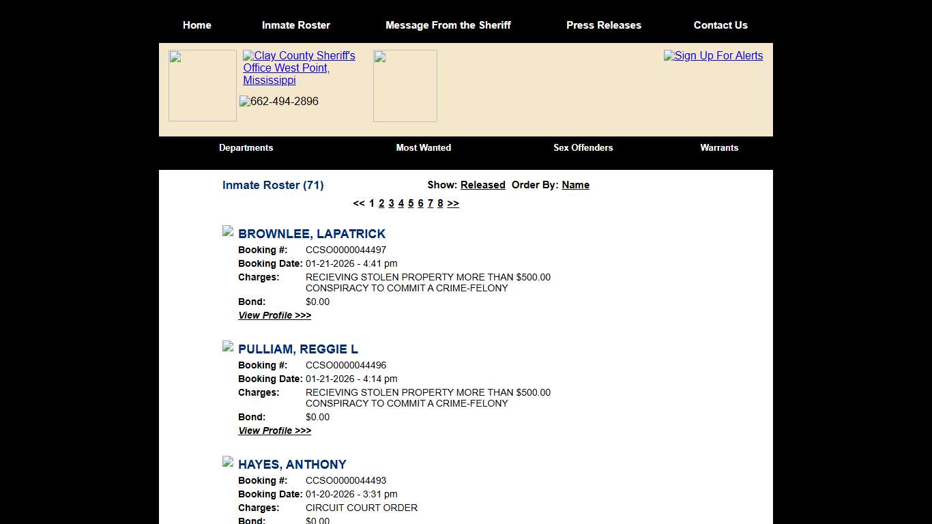View BROWNLEE, LAPATRICK's profile
932x524 pixels.
pyautogui.click(x=274, y=315)
